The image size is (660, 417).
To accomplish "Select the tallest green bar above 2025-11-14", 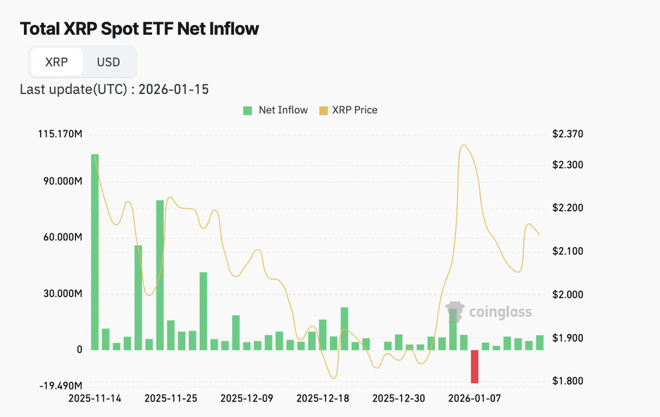I will click(95, 251).
